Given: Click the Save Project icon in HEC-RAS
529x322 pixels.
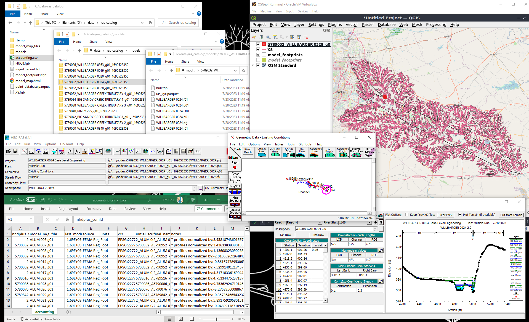Looking at the screenshot, I should tap(15, 151).
